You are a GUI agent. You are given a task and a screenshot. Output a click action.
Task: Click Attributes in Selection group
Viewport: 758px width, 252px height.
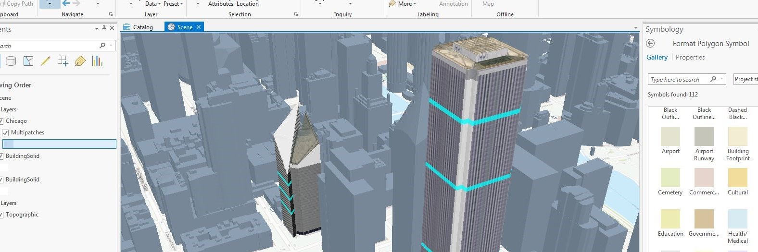coord(221,3)
